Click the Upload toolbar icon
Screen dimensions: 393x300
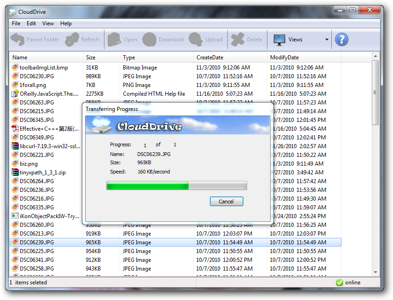pyautogui.click(x=196, y=40)
